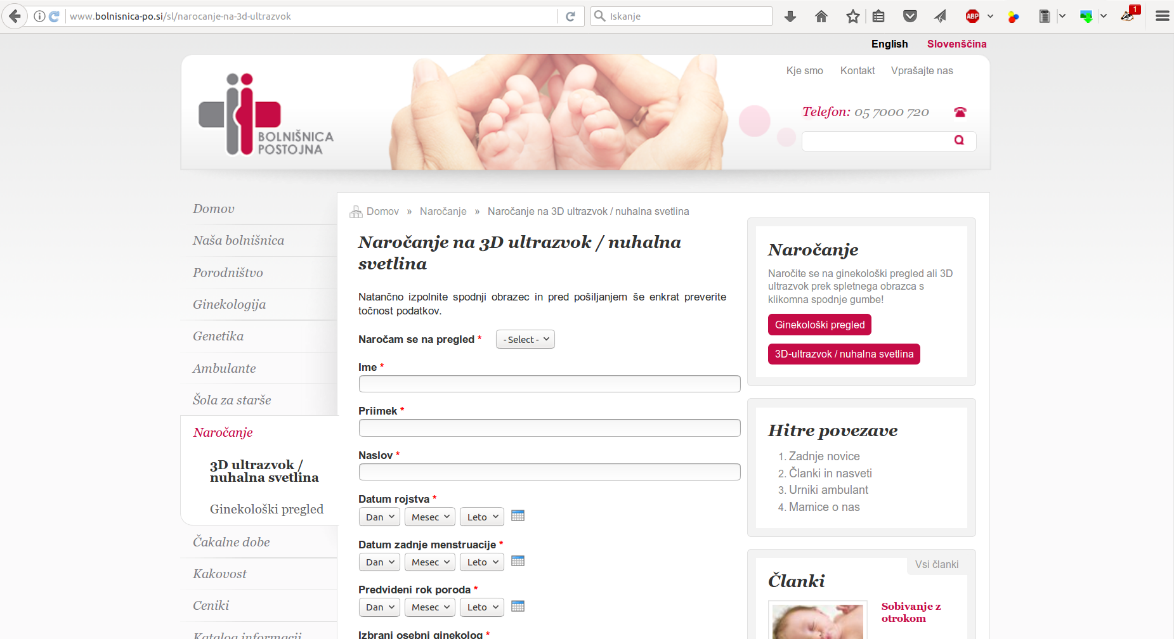Open the site information icon in the address bar
The width and height of the screenshot is (1174, 639).
pyautogui.click(x=39, y=16)
